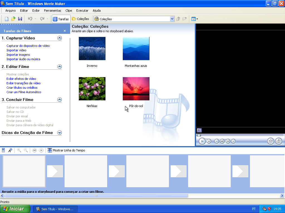The image size is (285, 213).
Task: Redo the last action
Action: click(42, 19)
